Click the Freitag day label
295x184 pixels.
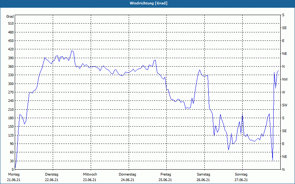(x=166, y=174)
